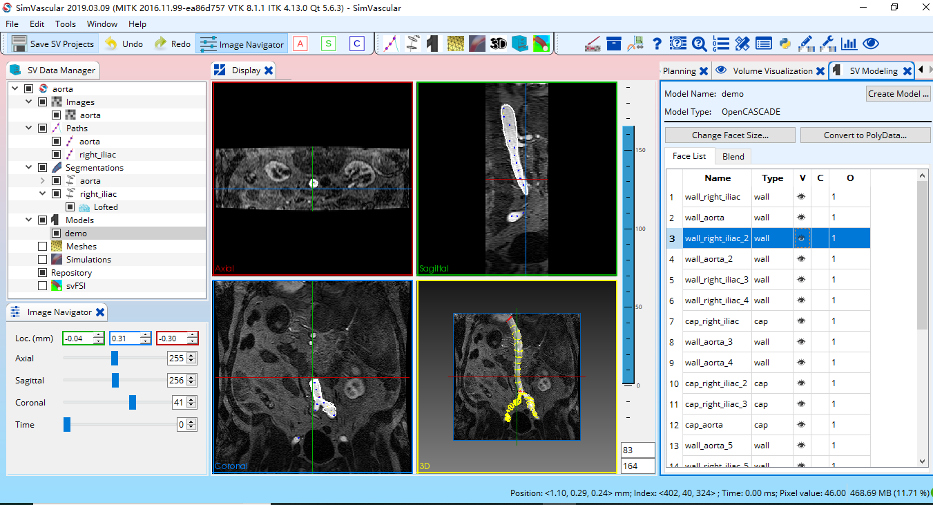Open the Meshing tool icon
933x505 pixels.
pyautogui.click(x=455, y=44)
